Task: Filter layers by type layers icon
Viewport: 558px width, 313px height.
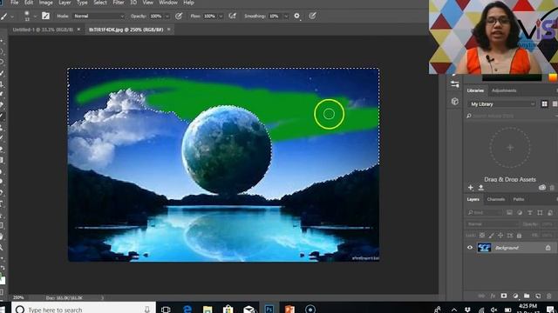Action: pyautogui.click(x=530, y=212)
